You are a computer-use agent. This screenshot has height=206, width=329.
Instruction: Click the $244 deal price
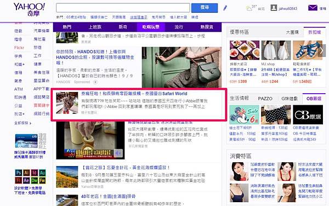click(274, 82)
